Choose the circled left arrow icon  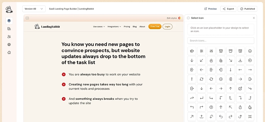[250, 60]
